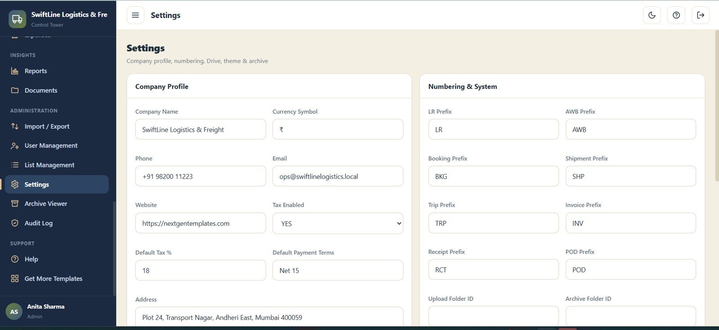Click the Address input field
The height and width of the screenshot is (330, 719).
point(269,317)
